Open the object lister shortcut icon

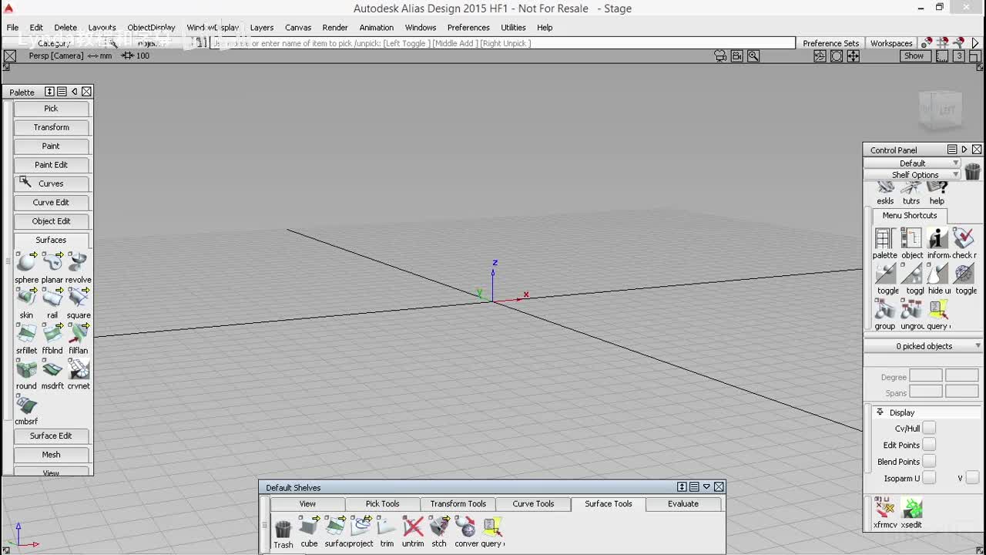coord(911,238)
